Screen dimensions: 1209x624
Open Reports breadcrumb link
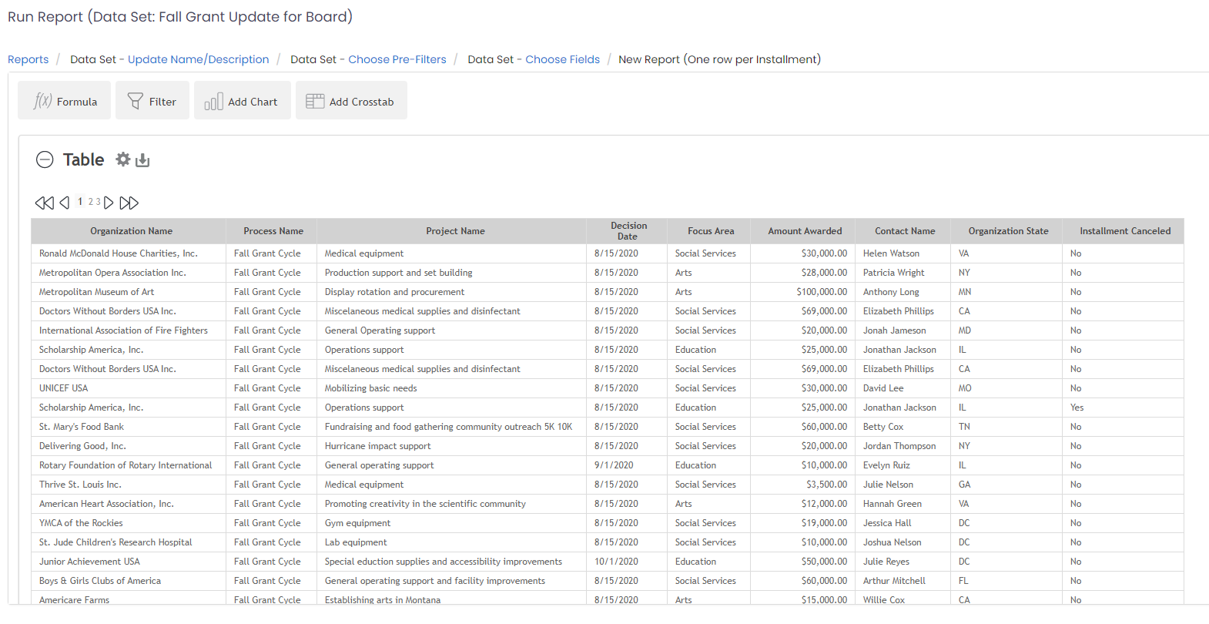[28, 59]
